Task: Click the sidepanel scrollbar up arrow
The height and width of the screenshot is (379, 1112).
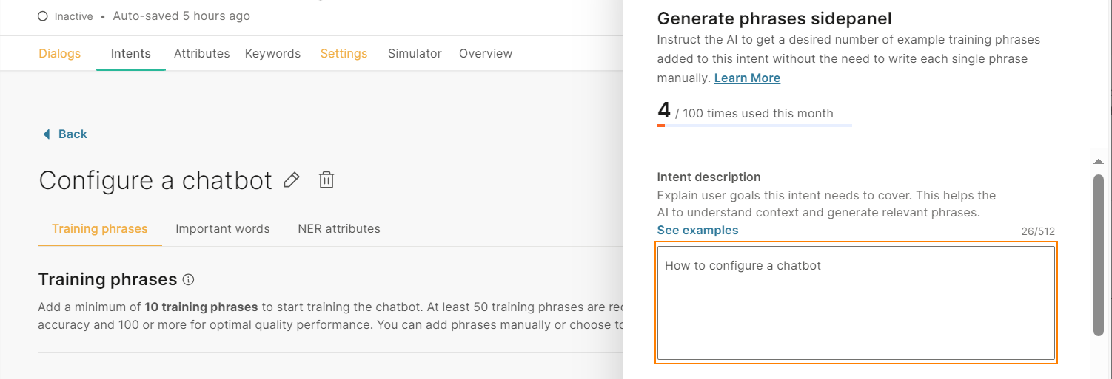Action: click(1099, 162)
